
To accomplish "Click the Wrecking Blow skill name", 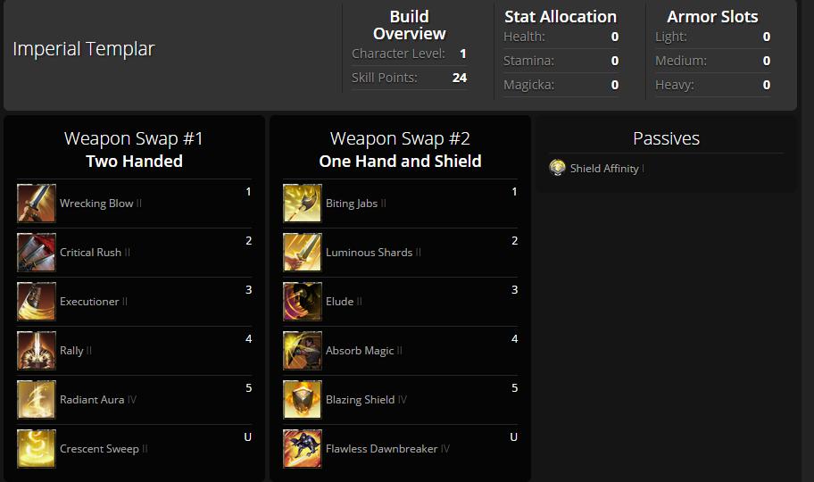I will [96, 204].
